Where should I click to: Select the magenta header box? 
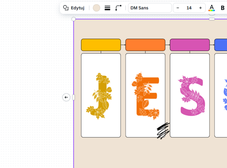[x=190, y=45]
